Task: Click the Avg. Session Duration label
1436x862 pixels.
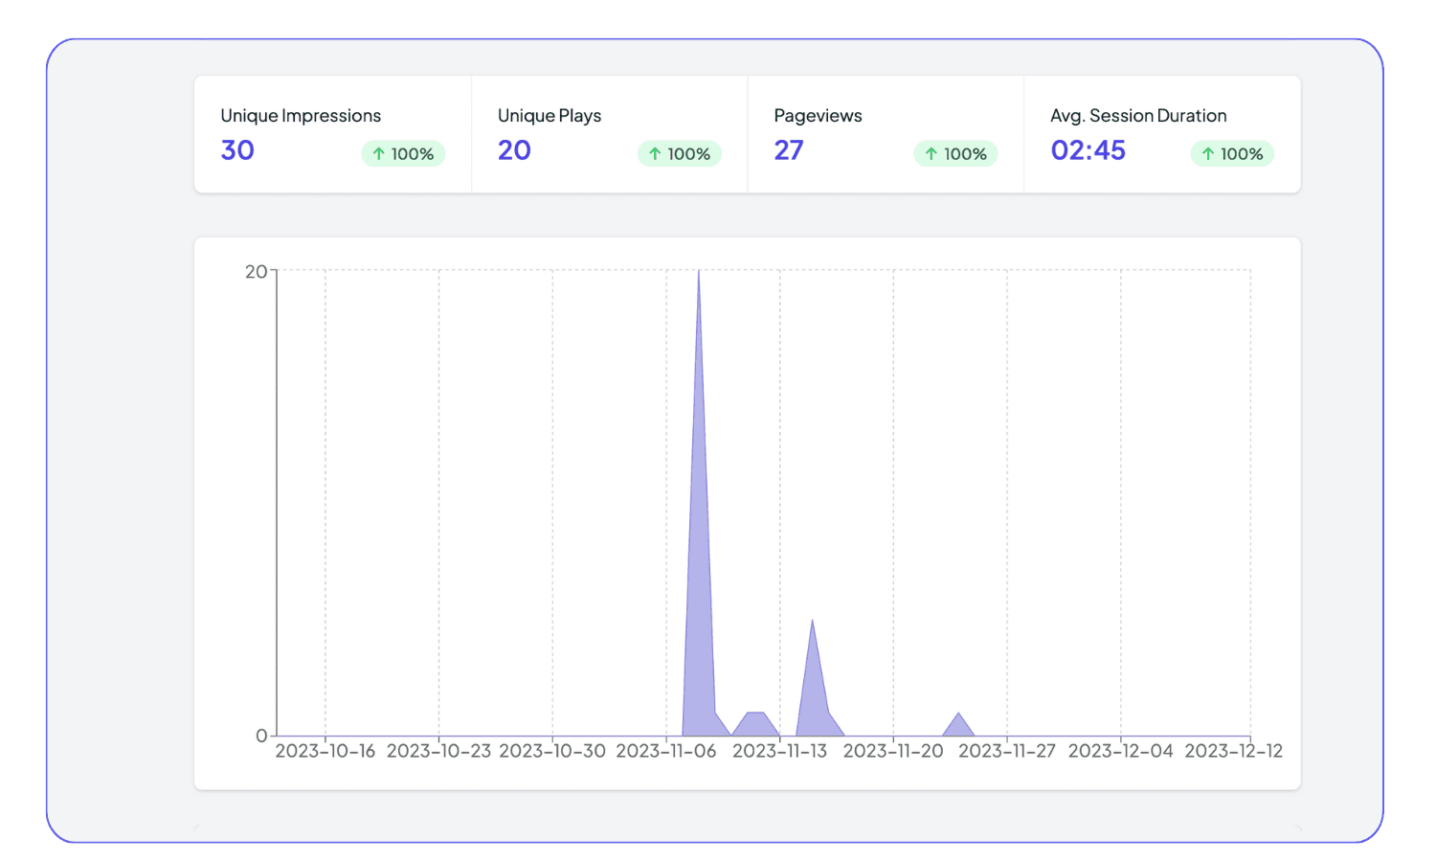Action: point(1138,116)
